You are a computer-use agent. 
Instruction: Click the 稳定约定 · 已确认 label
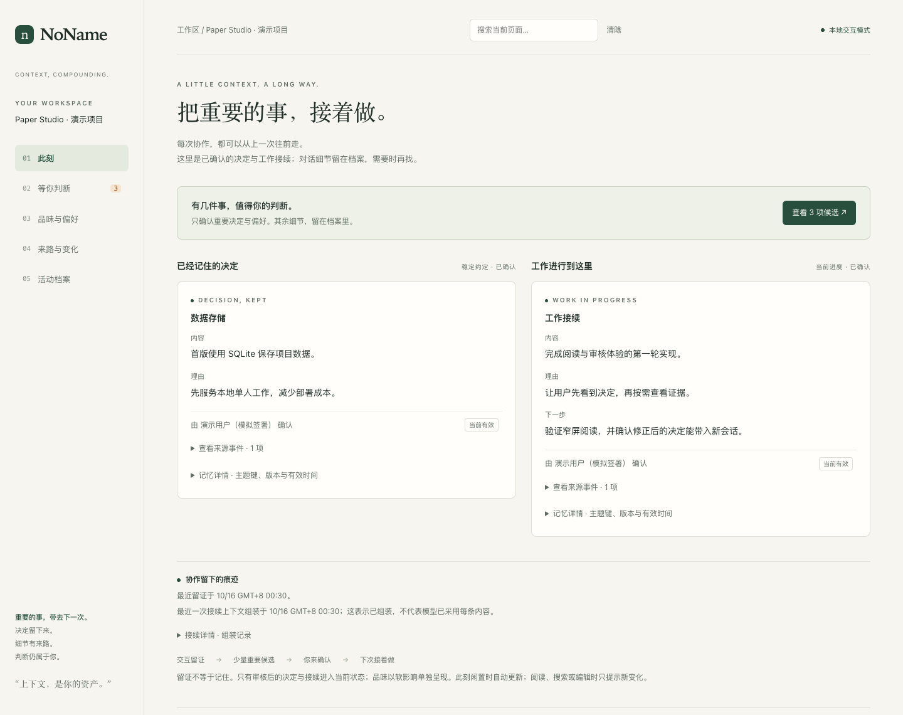(488, 267)
